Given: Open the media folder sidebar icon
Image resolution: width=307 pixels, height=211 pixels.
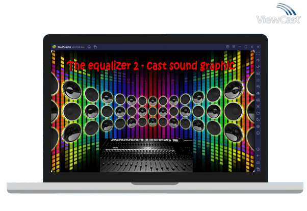Looking at the screenshot, I should 258,113.
